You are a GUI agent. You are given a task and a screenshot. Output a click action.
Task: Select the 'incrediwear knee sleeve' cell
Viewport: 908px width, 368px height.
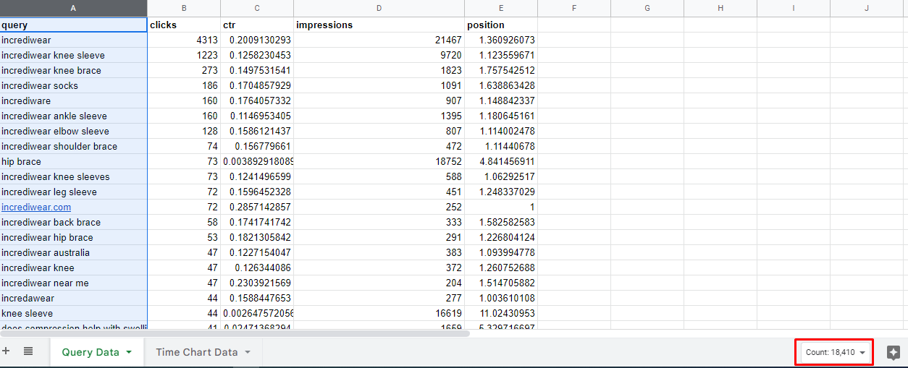[74, 55]
